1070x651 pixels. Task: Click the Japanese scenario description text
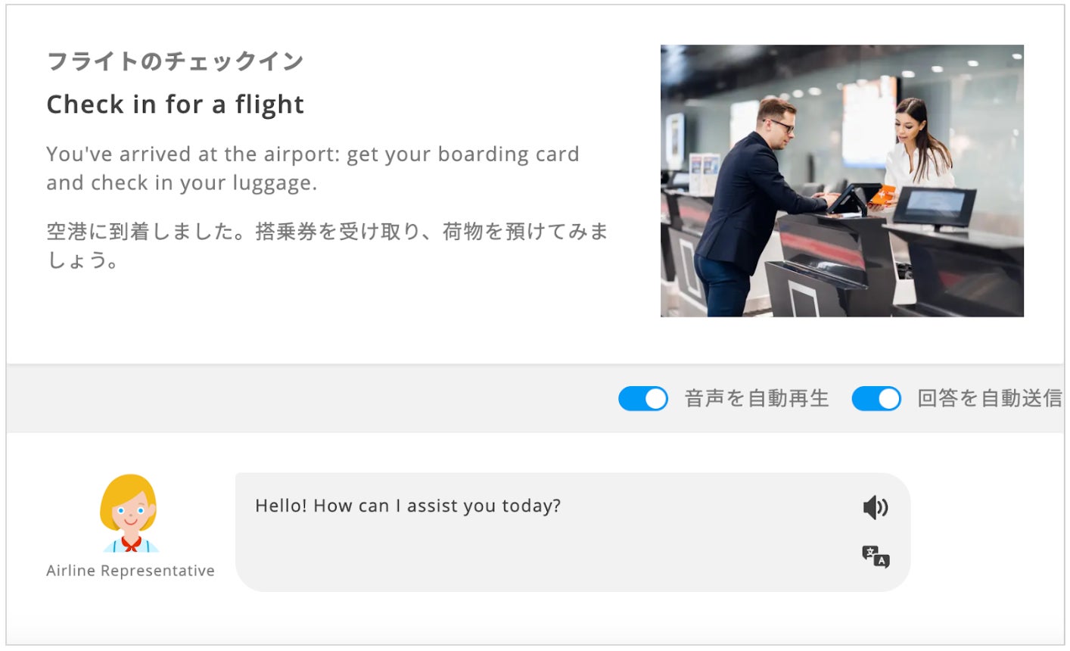tap(327, 245)
